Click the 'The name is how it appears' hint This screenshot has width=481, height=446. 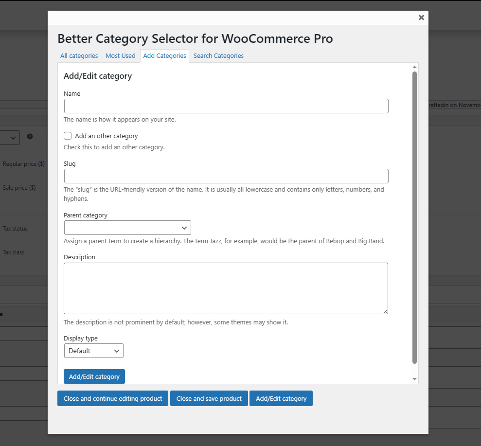point(120,119)
